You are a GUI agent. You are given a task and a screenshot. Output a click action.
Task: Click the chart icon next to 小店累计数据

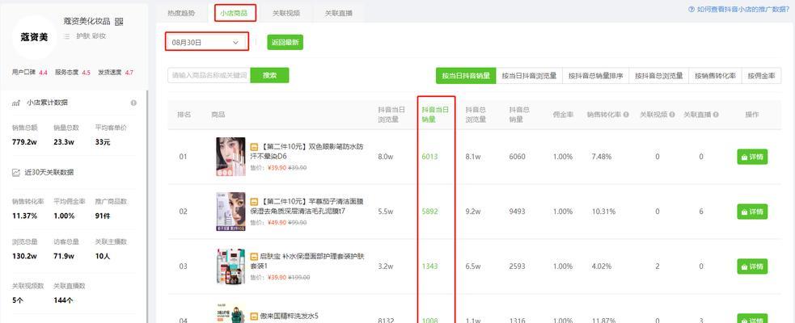(x=16, y=103)
